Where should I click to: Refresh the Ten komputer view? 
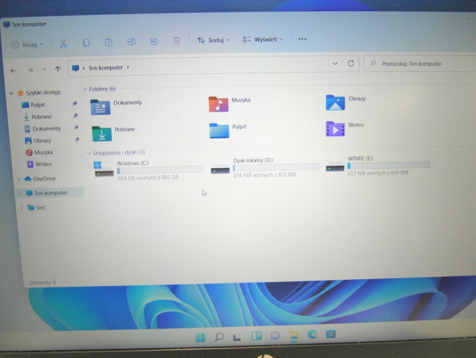pos(351,63)
